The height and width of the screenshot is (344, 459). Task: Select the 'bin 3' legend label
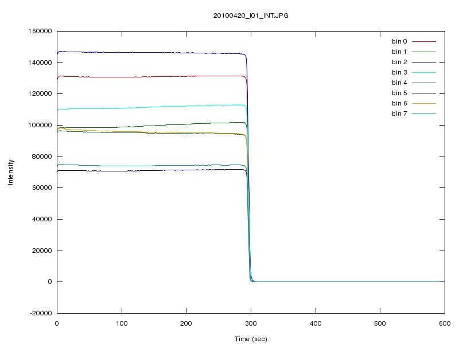click(399, 72)
